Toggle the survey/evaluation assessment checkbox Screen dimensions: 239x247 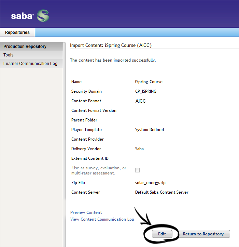click(137, 170)
